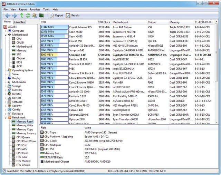Viewport: 221px width, 175px height.
Task: Select the CPU Queen benchmark
Action: click(21, 137)
